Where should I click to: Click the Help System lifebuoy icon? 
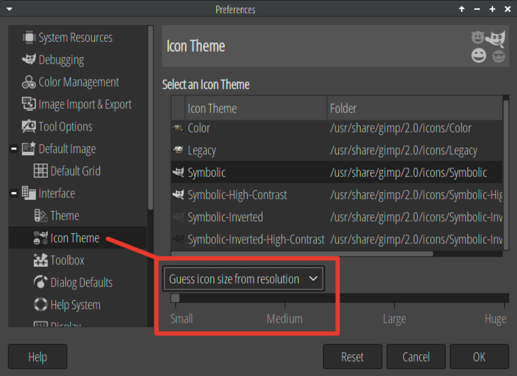[x=40, y=304]
